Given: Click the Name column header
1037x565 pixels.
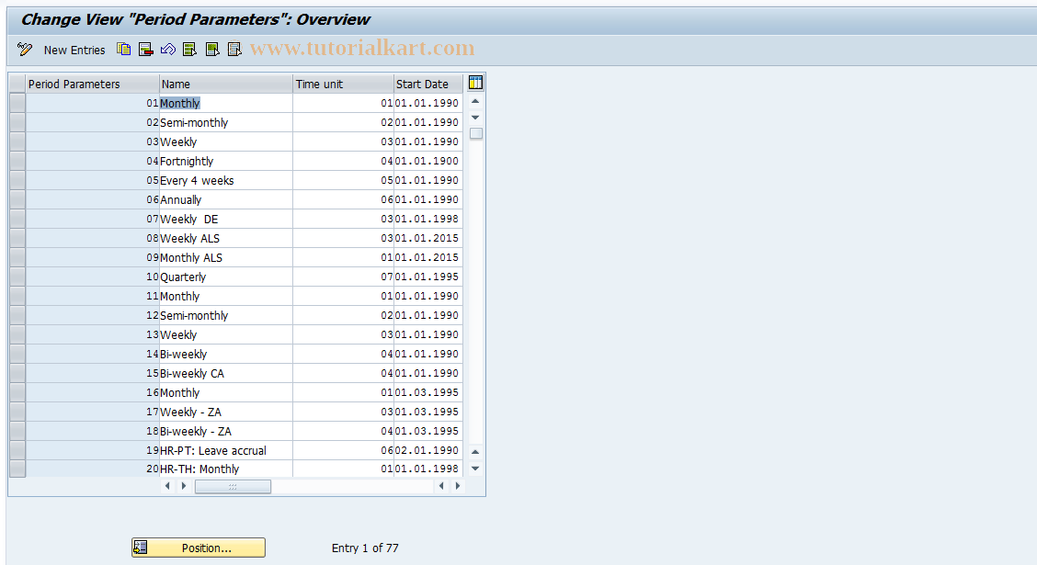Looking at the screenshot, I should coord(226,84).
